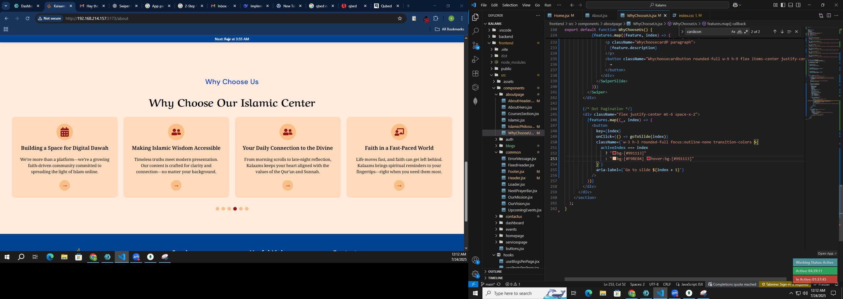The image size is (843, 299).
Task: Open Microsoft Edge in the left taskbar
Action: coord(50,257)
